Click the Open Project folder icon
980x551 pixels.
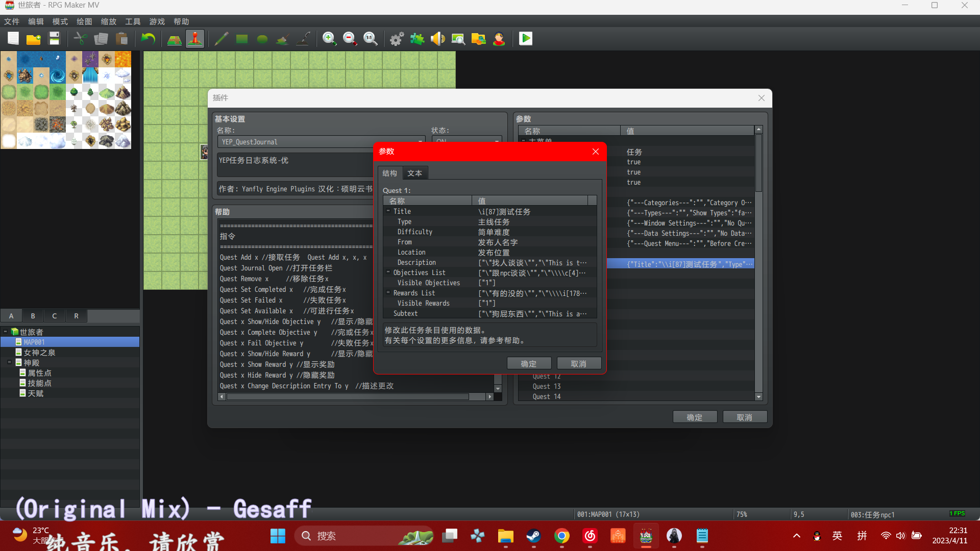(34, 39)
